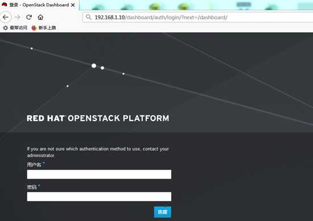The image size is (313, 221).
Task: Click the blue 连接 login button
Action: (163, 212)
